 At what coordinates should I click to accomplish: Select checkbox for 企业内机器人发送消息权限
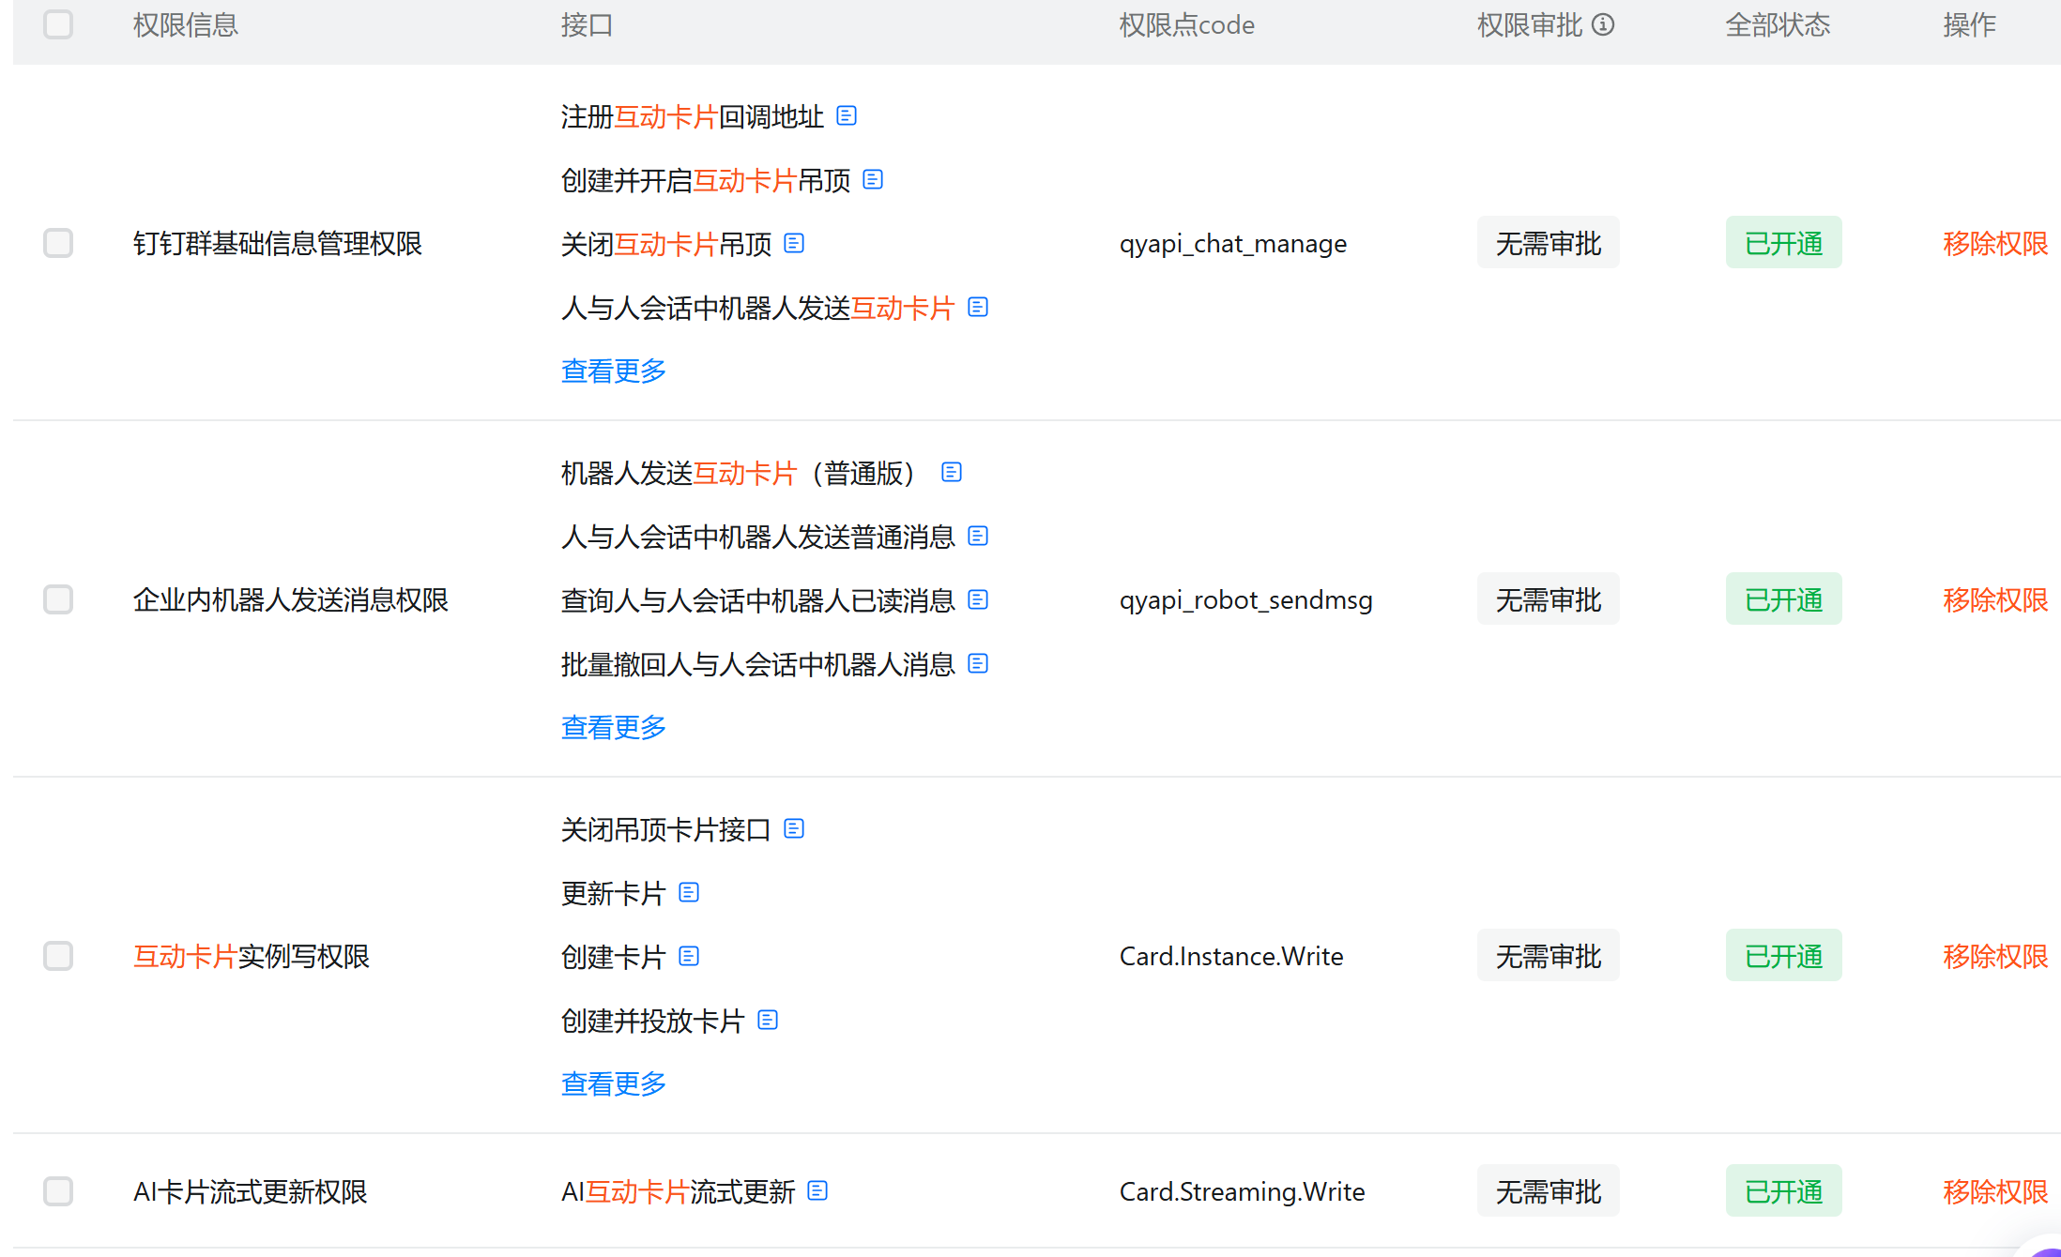[x=58, y=599]
